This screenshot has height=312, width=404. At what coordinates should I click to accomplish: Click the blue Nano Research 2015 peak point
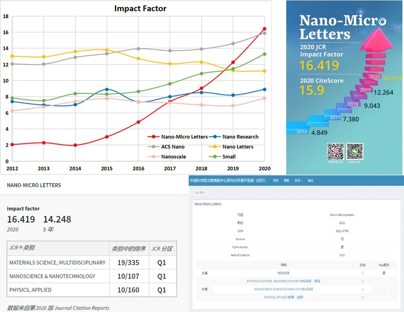point(107,89)
